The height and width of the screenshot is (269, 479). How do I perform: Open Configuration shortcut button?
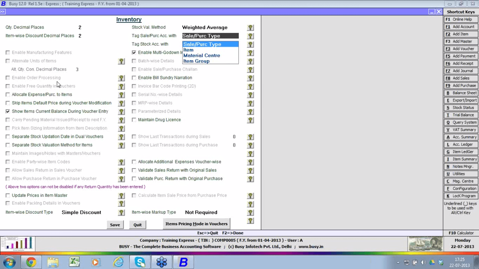[461, 188]
